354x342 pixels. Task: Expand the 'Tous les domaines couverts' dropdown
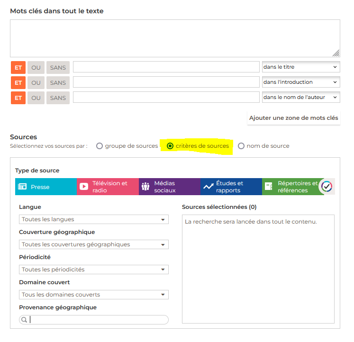[94, 295]
